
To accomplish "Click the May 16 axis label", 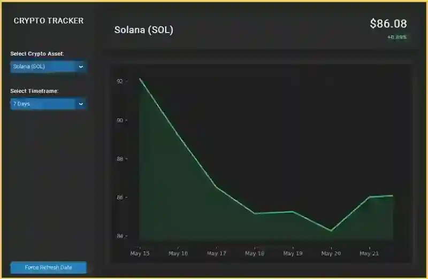I will [x=178, y=253].
